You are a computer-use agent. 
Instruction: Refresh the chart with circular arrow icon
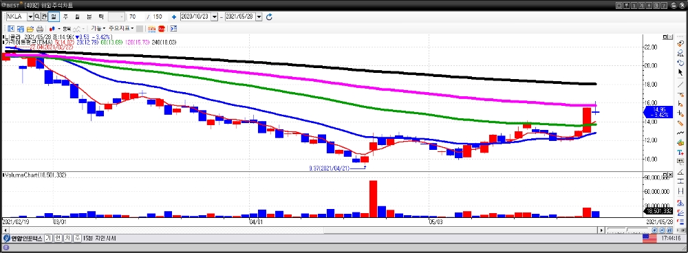[x=270, y=16]
